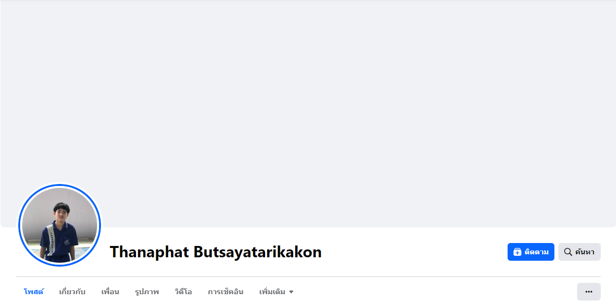Open the การเช็คอิน check-ins tab
The height and width of the screenshot is (305, 616).
point(226,292)
